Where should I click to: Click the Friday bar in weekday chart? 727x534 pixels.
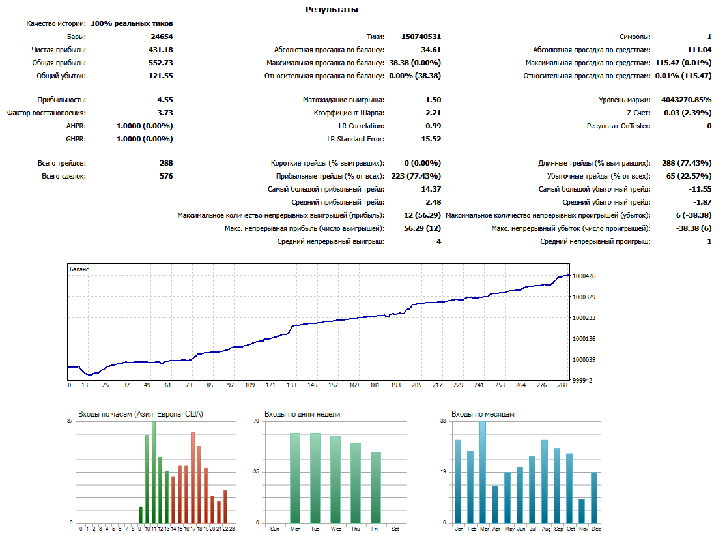(x=376, y=487)
